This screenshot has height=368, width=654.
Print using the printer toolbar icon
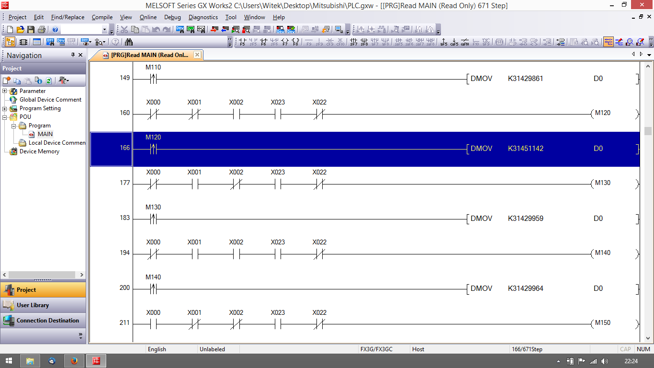42,29
